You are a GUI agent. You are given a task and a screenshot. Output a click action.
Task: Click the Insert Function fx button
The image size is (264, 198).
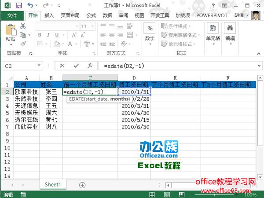[x=90, y=66]
